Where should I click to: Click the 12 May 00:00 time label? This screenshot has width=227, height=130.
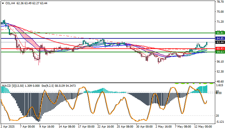(x=203, y=127)
